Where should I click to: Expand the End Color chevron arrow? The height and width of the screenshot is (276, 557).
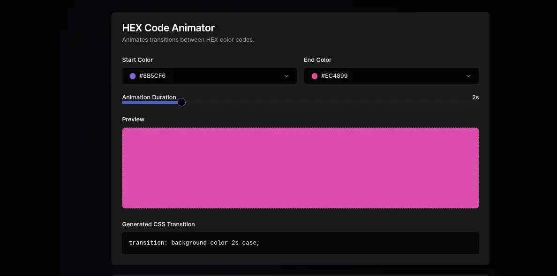(468, 75)
